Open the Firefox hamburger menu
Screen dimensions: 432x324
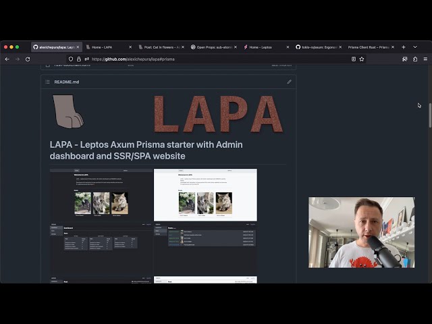coord(425,59)
